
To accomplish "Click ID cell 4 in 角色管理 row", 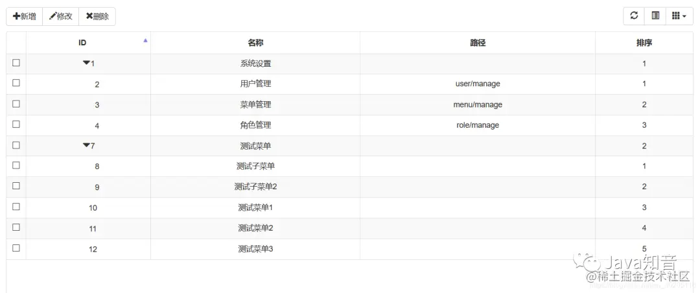I will 88,126.
